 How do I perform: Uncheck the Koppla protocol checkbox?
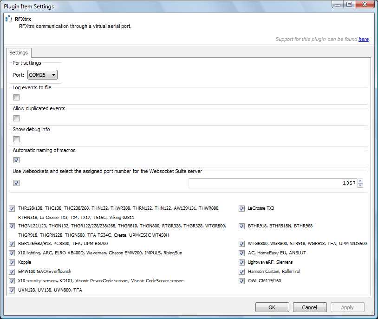(12, 262)
